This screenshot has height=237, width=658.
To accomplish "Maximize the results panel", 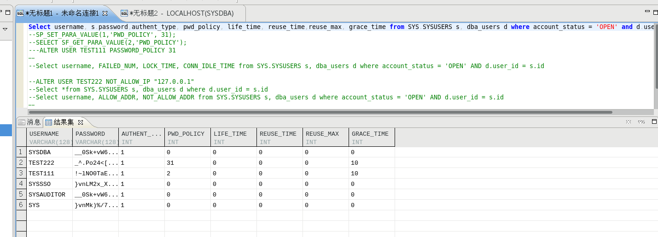I will click(654, 122).
